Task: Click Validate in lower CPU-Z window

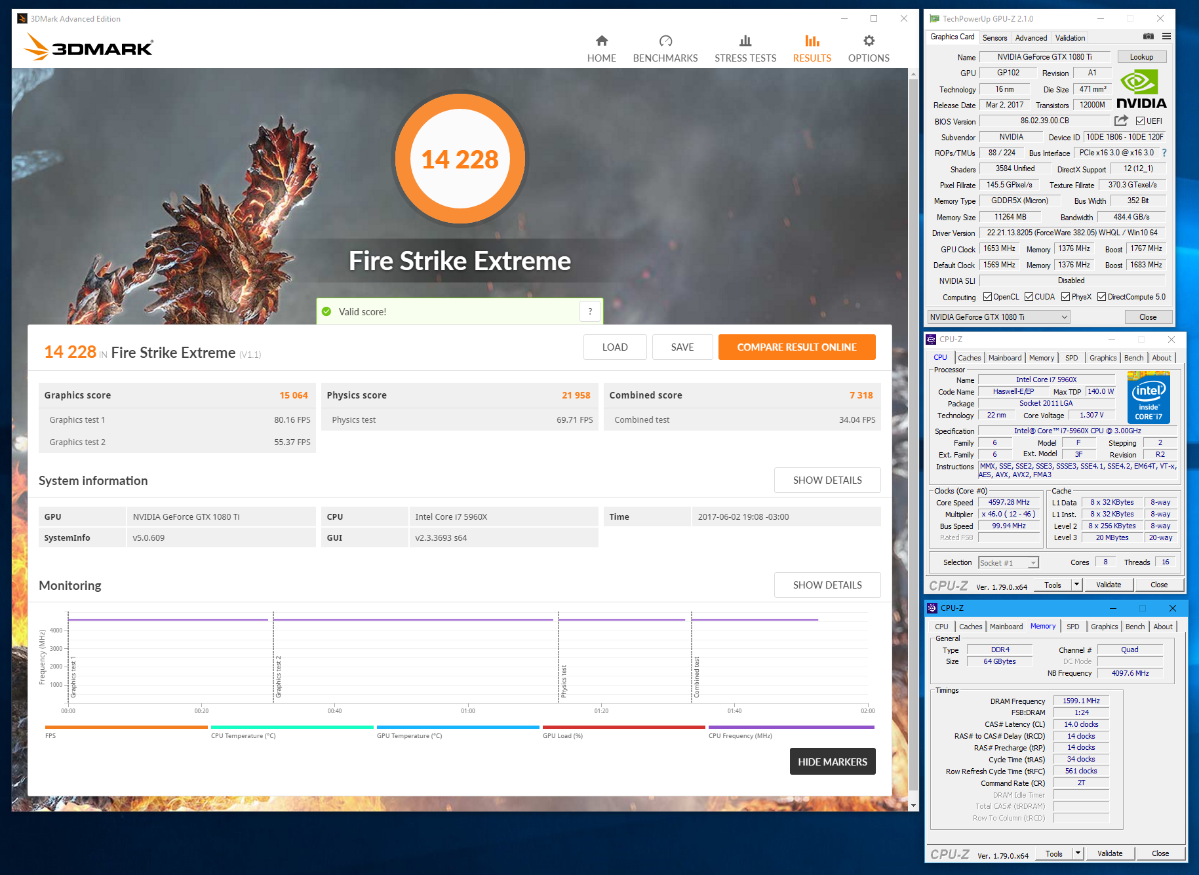Action: [1110, 853]
